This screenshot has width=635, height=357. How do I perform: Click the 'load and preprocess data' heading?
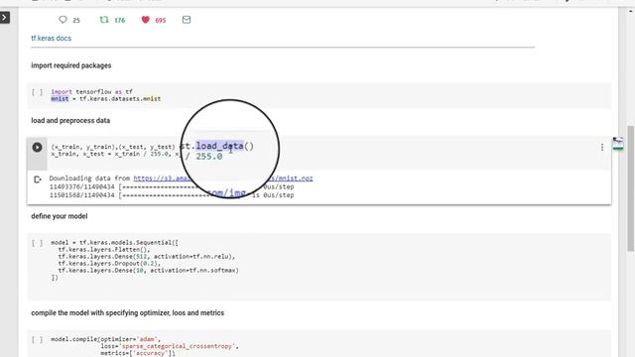pos(70,121)
